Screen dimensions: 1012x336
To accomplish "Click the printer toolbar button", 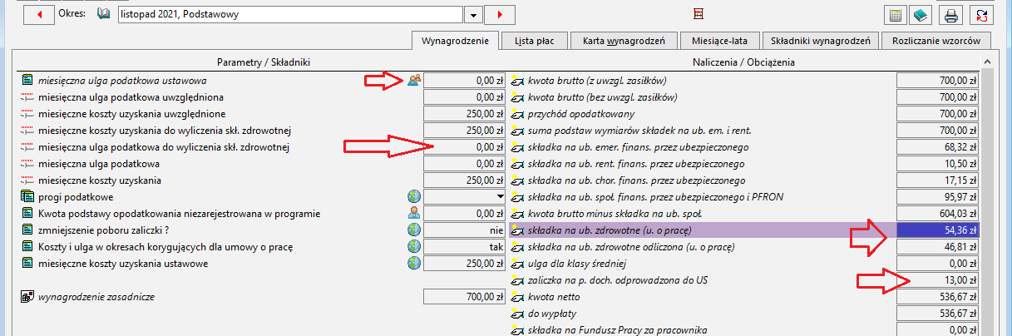I will 953,15.
